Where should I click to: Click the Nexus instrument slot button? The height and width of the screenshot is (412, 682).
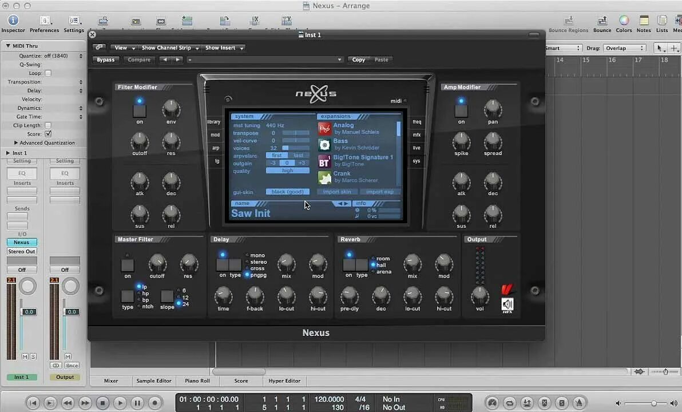(x=22, y=242)
